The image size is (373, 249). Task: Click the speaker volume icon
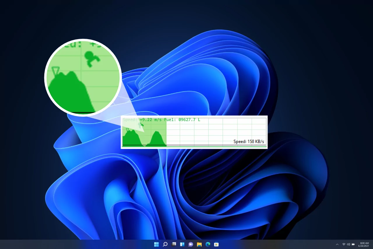(x=349, y=244)
